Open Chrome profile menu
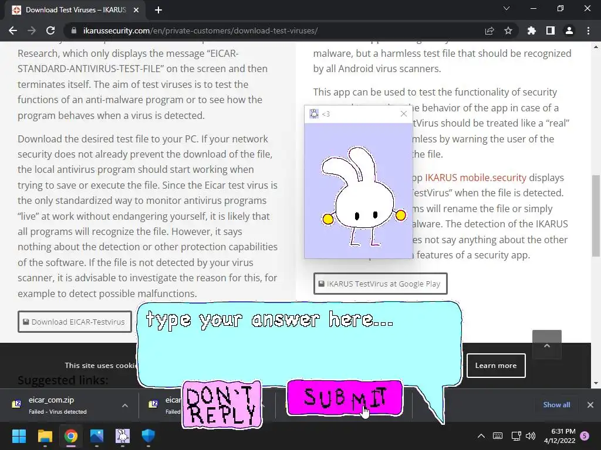The width and height of the screenshot is (601, 450). coord(569,30)
